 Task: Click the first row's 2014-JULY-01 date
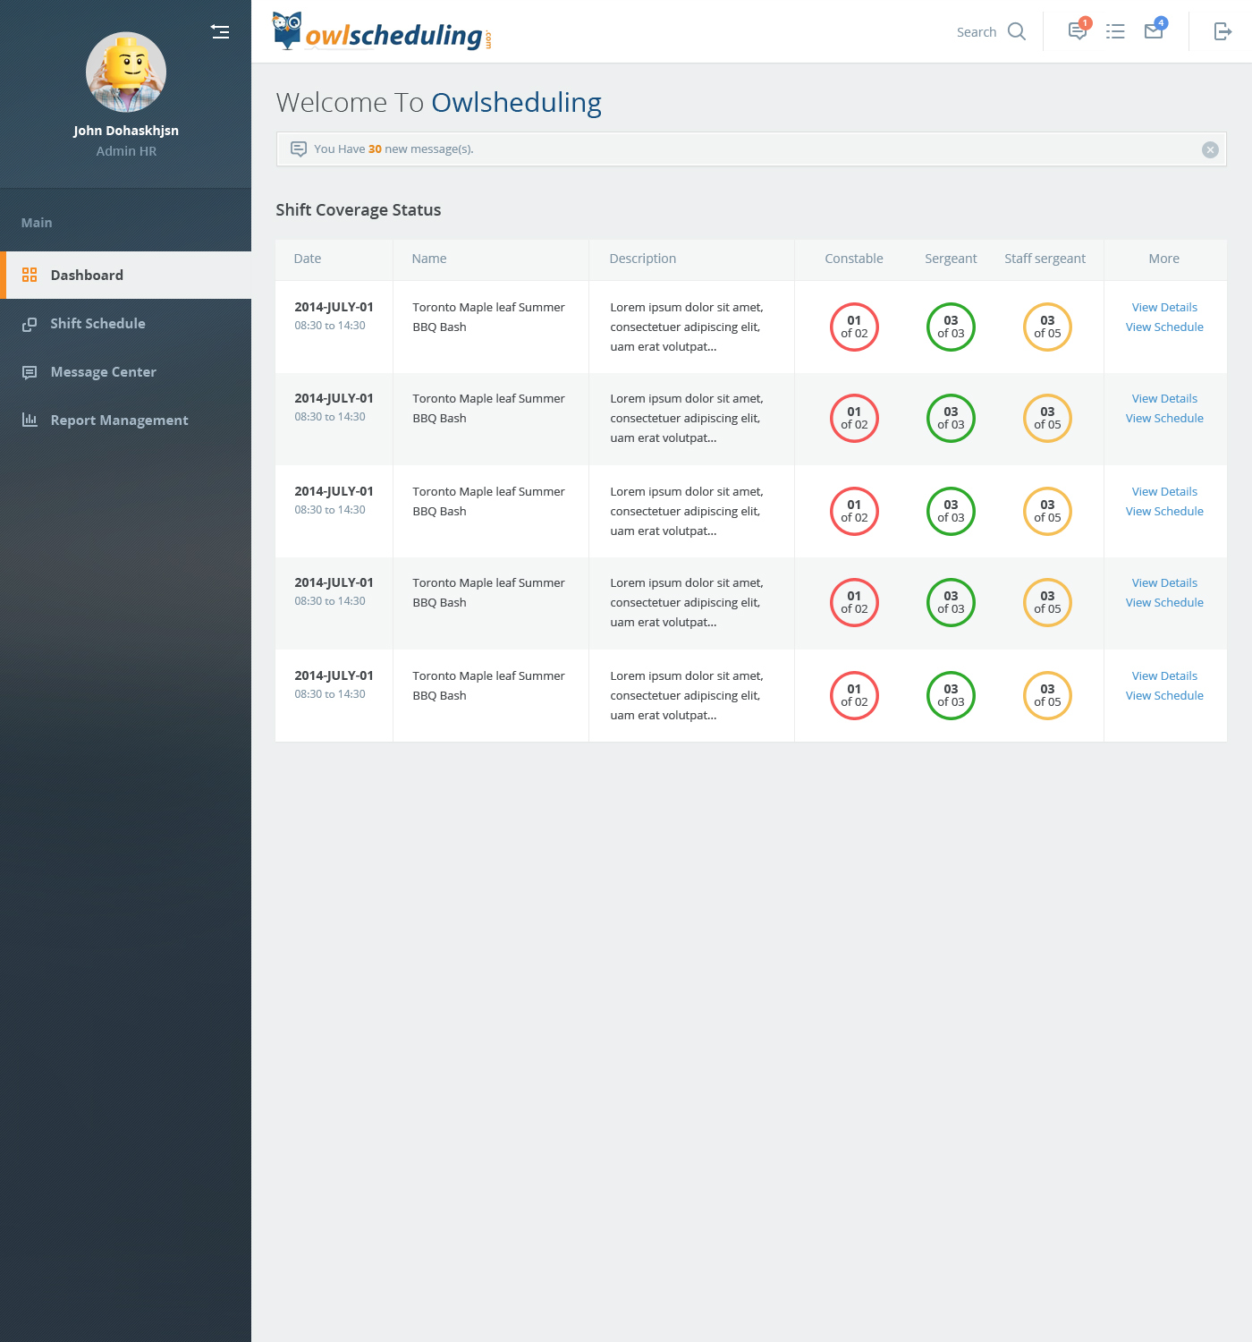tap(334, 307)
